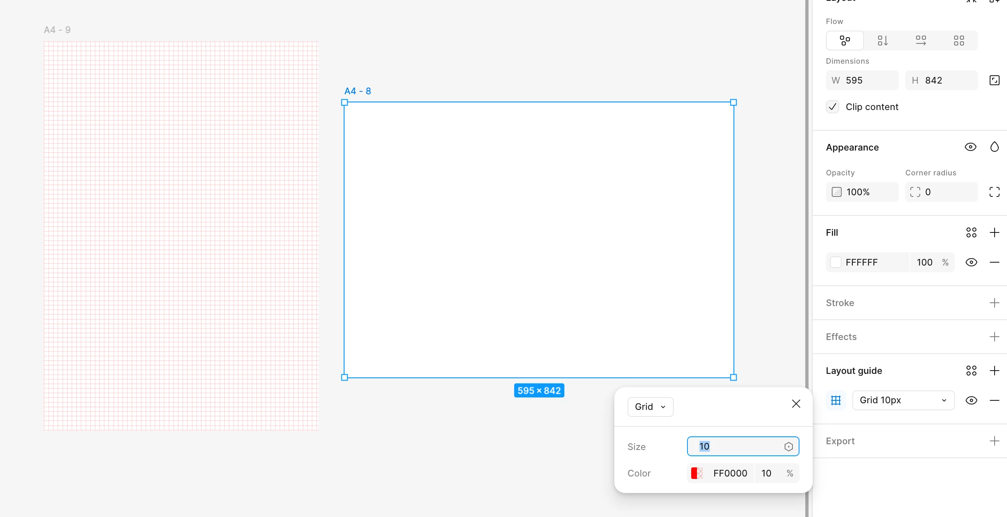The width and height of the screenshot is (1007, 517).
Task: Uncheck the Clip content checkbox
Action: coord(833,107)
